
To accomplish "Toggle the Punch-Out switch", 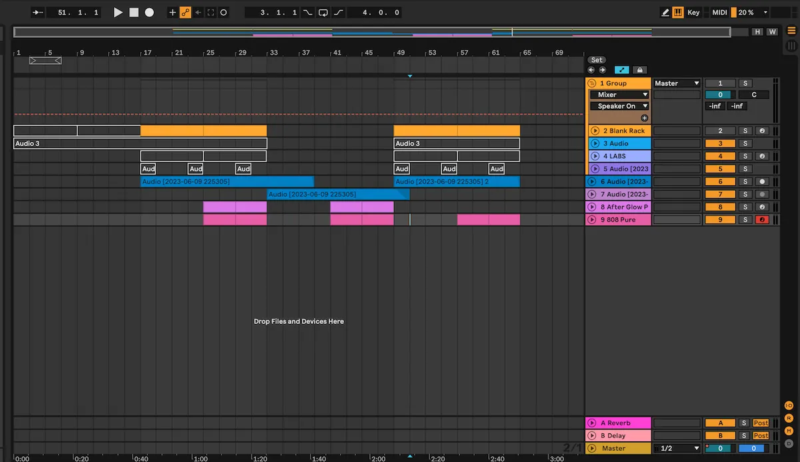I will 339,12.
